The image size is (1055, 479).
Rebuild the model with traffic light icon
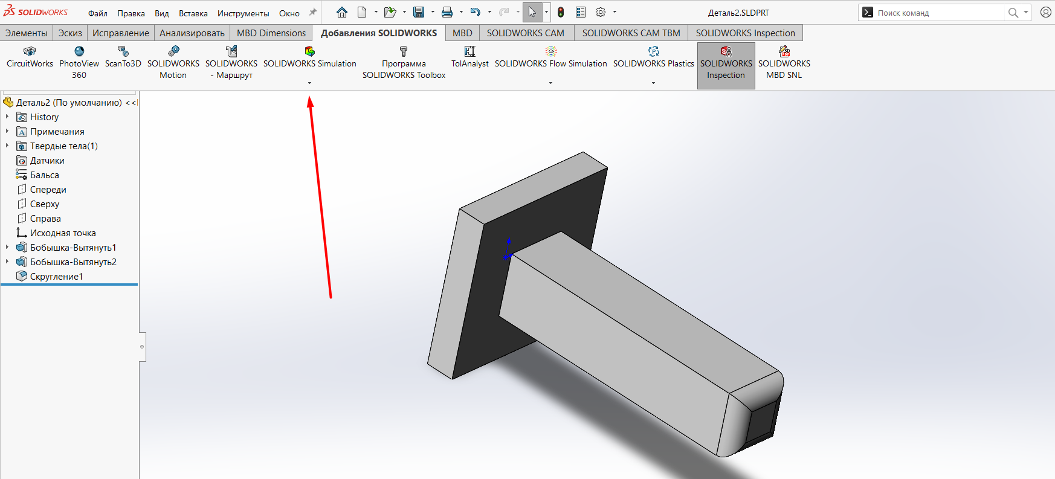(561, 12)
